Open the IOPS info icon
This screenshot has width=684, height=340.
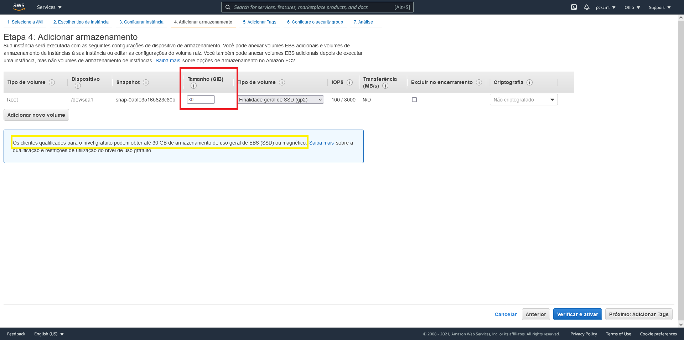coord(351,82)
